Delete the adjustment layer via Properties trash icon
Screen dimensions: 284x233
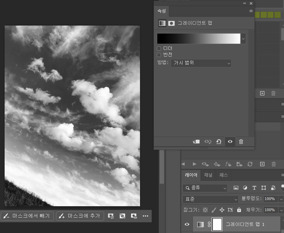[x=241, y=142]
